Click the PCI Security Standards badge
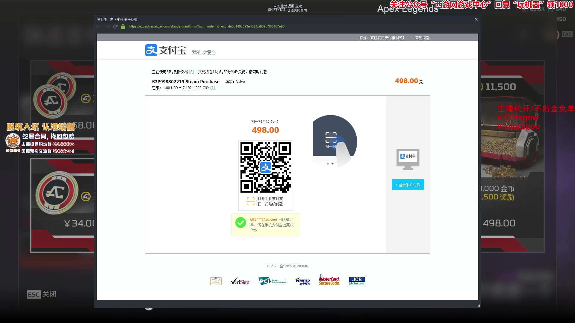The height and width of the screenshot is (323, 575). point(273,281)
